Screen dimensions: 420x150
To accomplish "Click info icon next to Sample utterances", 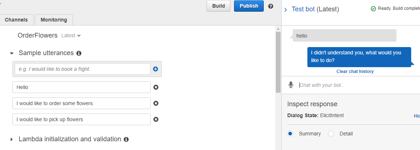I will (x=79, y=53).
